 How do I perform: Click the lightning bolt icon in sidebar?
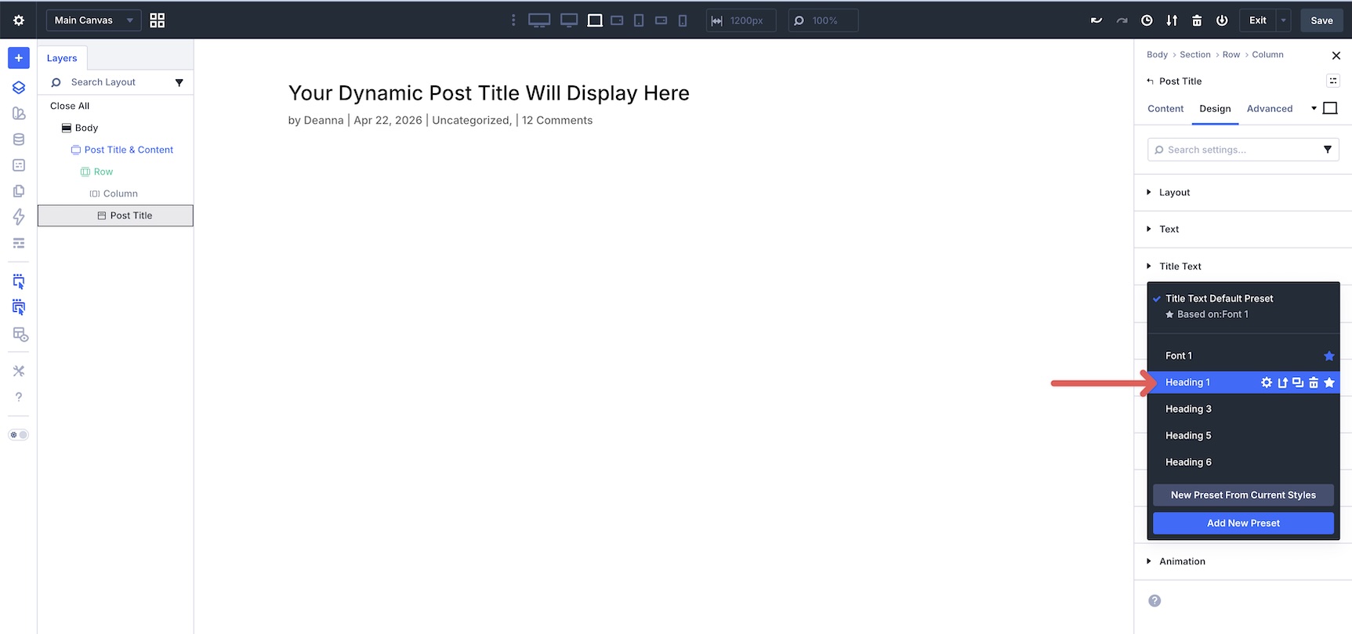[19, 216]
